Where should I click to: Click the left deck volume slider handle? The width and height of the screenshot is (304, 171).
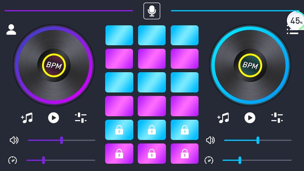click(62, 140)
